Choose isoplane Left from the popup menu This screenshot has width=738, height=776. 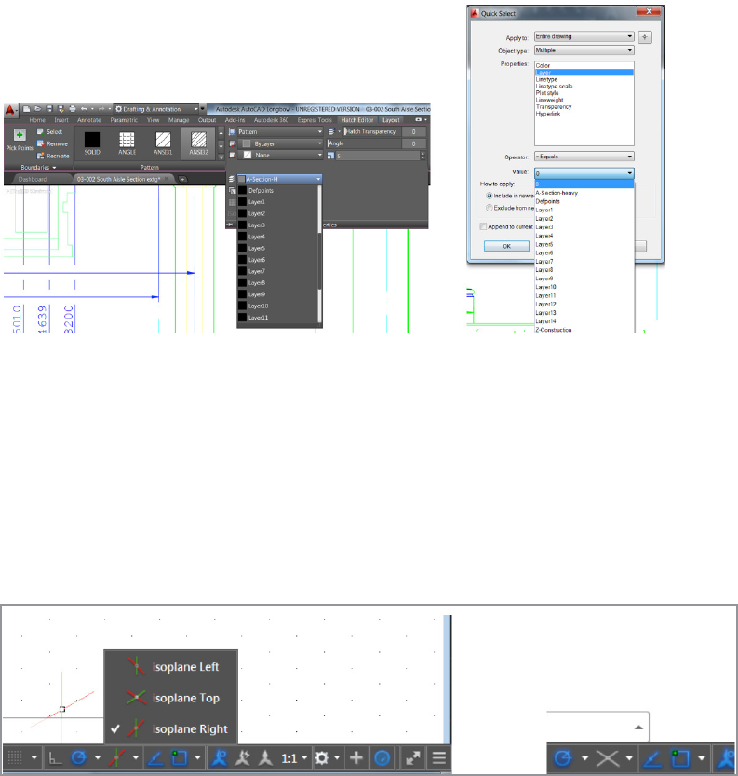[x=171, y=667]
